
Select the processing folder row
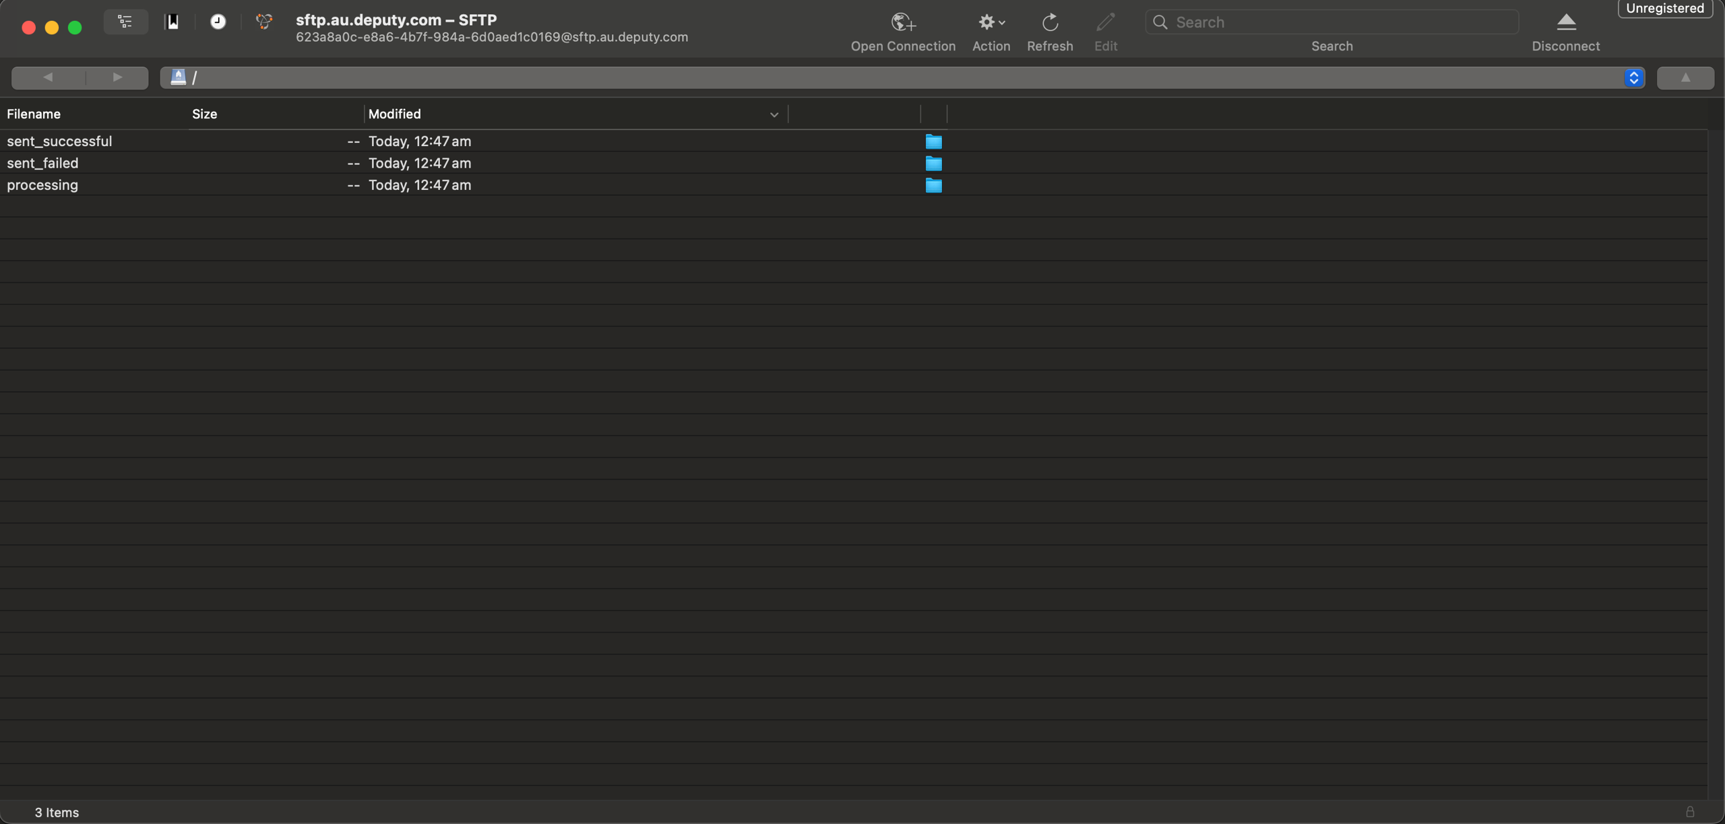42,185
